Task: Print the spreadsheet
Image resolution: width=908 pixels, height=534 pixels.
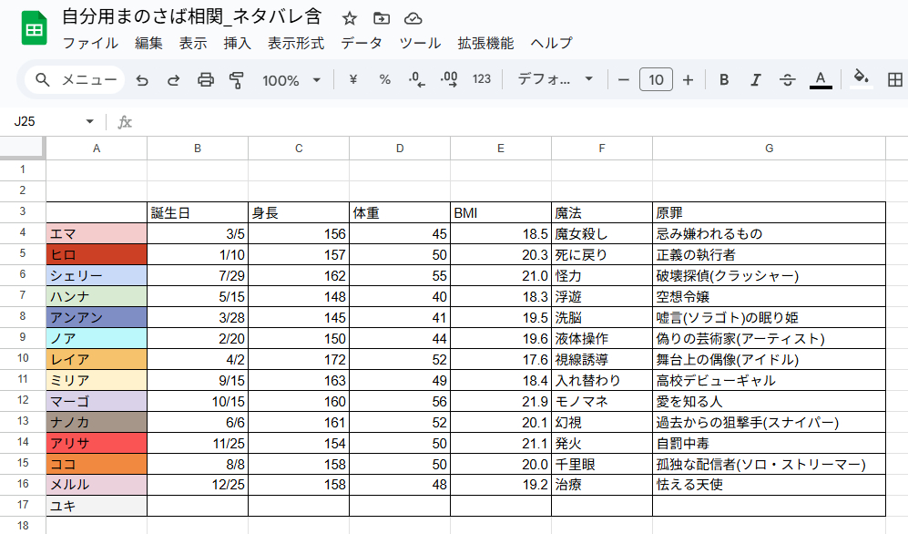Action: [206, 80]
